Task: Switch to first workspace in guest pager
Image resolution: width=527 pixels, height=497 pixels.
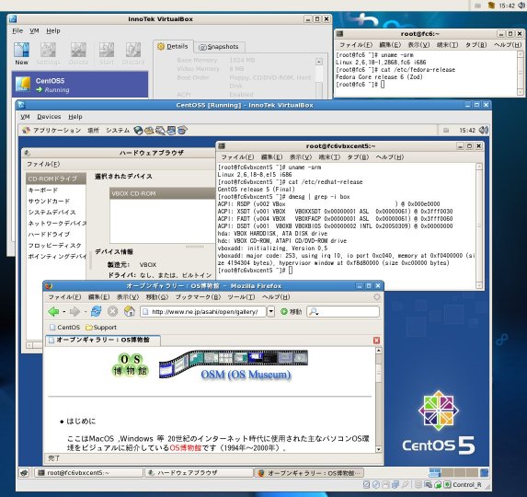Action: click(x=435, y=473)
